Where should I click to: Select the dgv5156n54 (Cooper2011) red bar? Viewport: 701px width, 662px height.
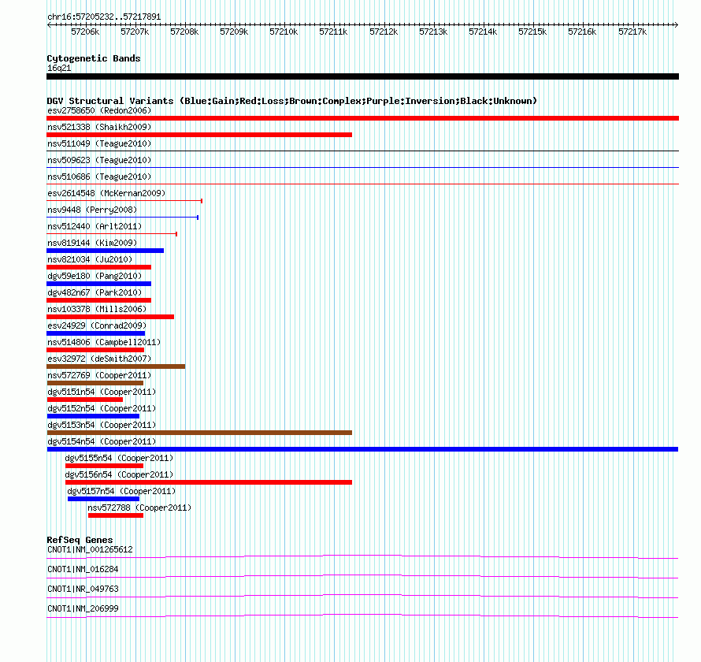click(209, 482)
